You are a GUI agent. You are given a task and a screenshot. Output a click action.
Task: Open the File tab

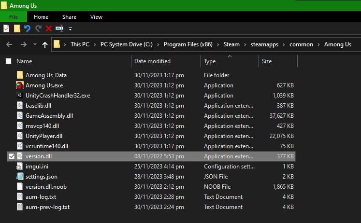click(14, 17)
